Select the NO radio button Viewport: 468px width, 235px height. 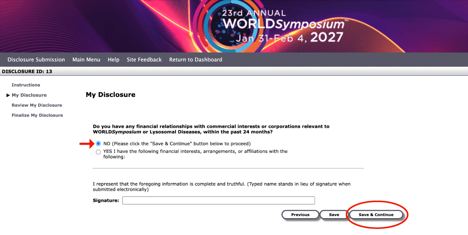(98, 144)
